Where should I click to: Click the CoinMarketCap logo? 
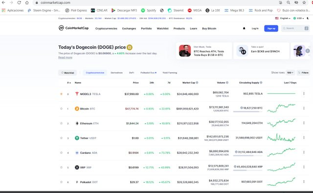[73, 28]
